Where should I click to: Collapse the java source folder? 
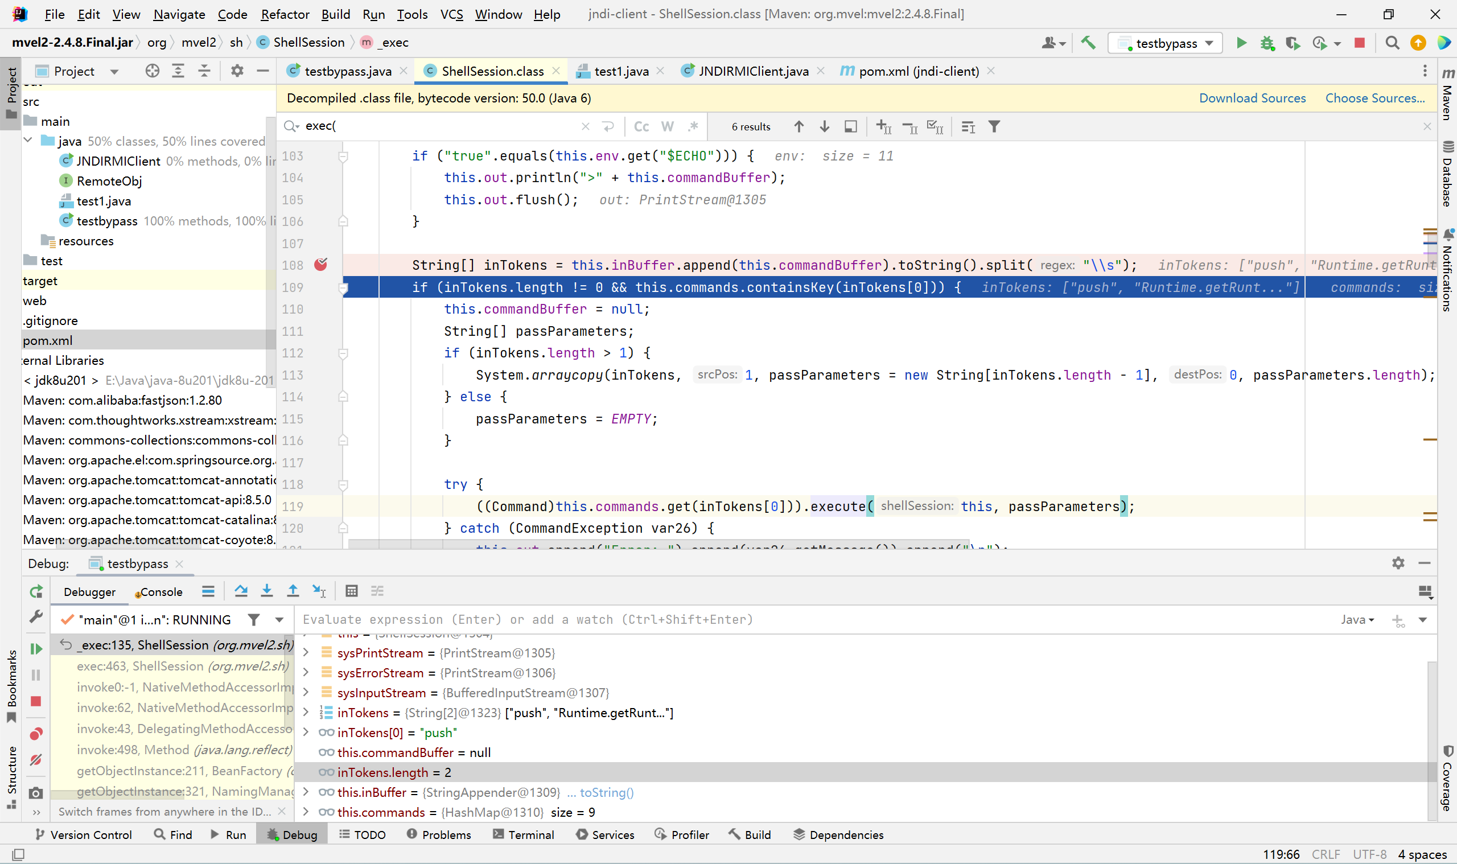click(x=27, y=141)
